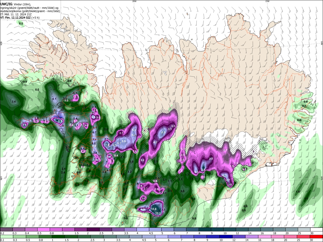Click the white swatch at the upper legend's end

pos(316,230)
